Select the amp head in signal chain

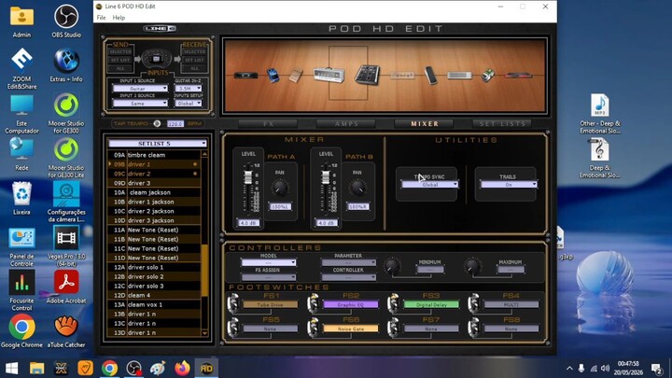point(329,75)
